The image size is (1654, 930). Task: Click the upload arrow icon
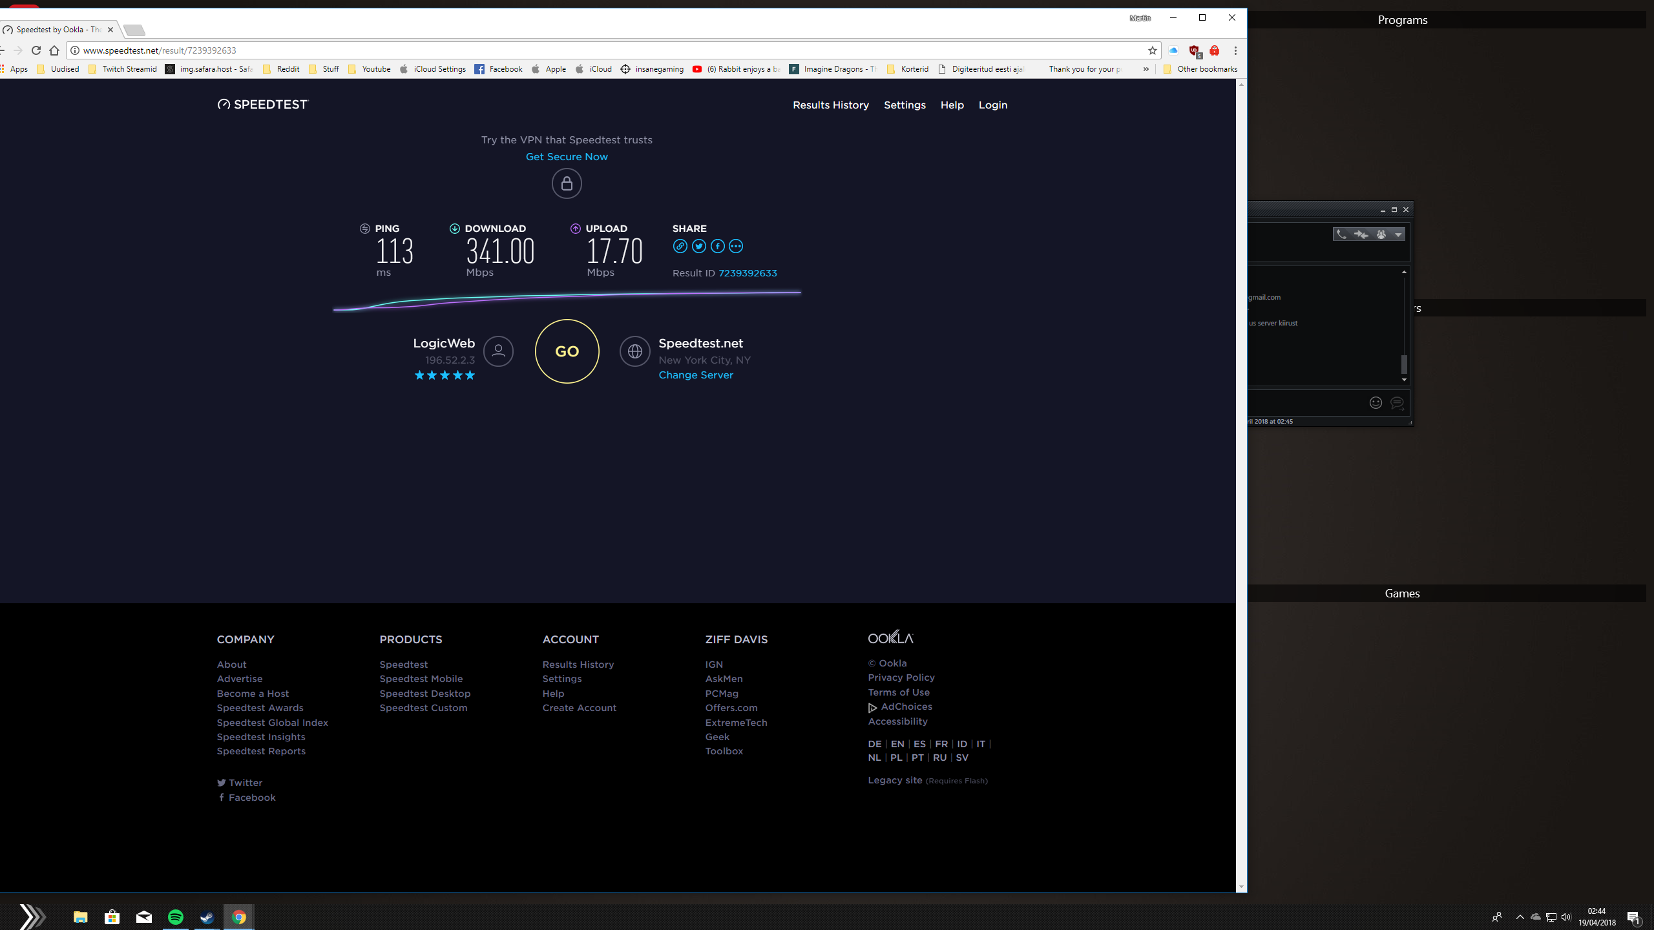[576, 229]
